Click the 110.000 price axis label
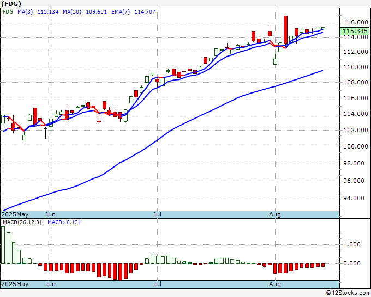Image resolution: width=371 pixels, height=297 pixels. click(x=356, y=67)
